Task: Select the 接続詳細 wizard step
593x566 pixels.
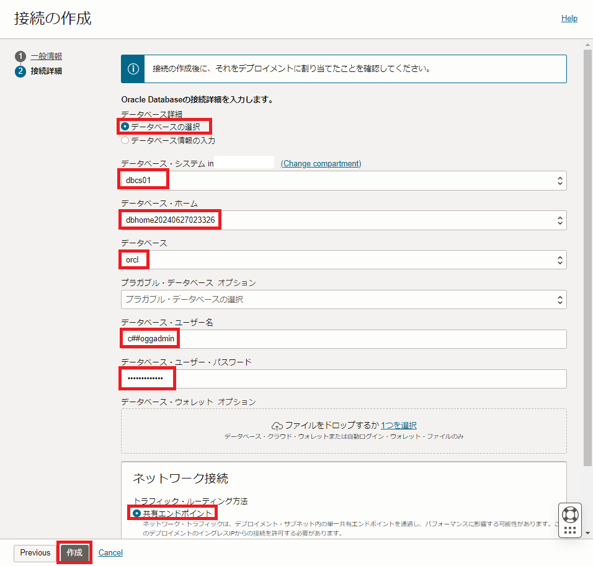Action: point(47,71)
